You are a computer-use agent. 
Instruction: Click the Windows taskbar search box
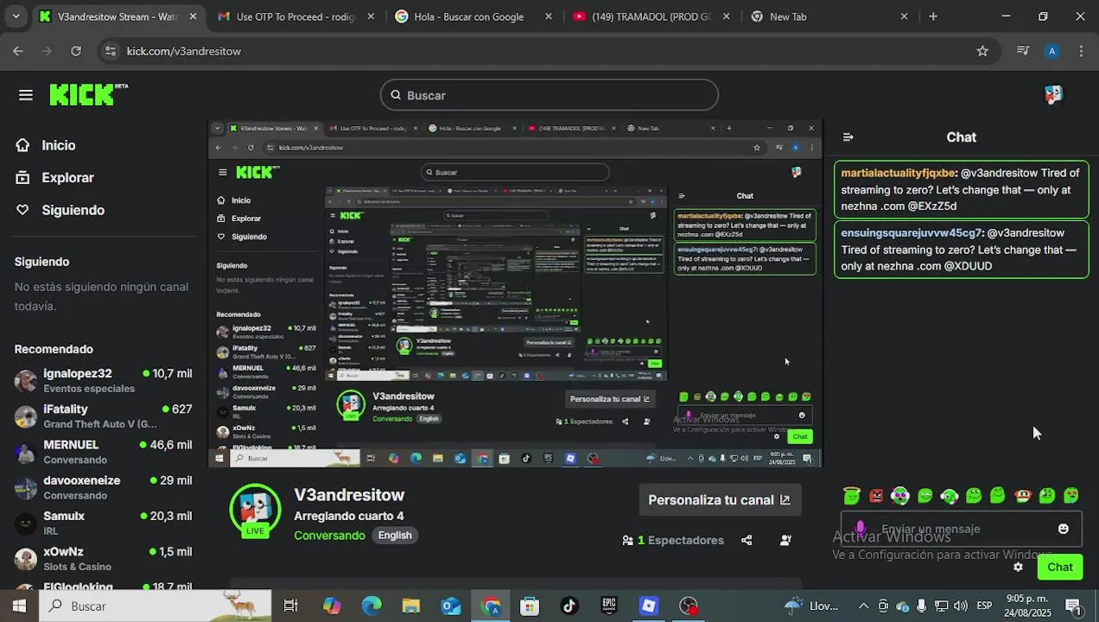click(156, 606)
